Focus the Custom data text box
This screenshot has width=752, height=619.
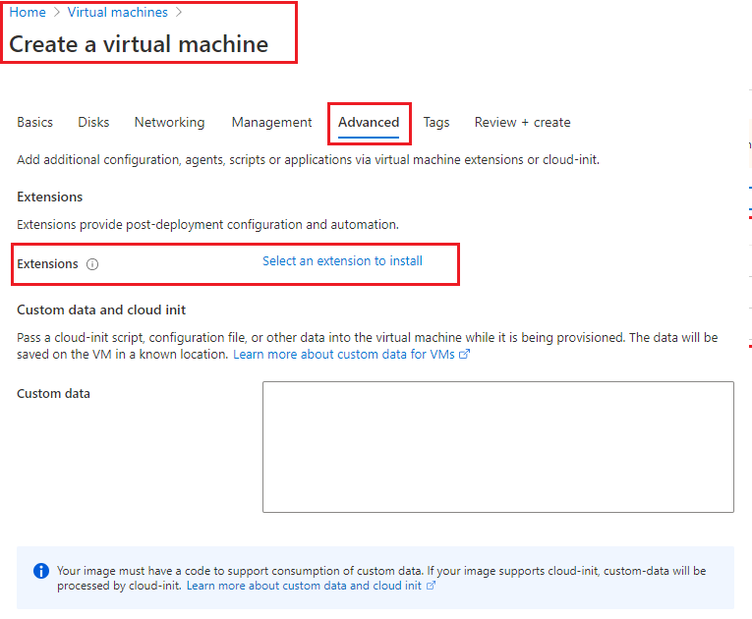point(497,447)
